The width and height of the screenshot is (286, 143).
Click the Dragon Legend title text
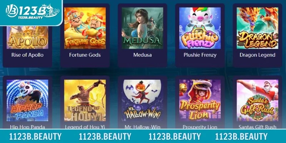click(x=257, y=55)
